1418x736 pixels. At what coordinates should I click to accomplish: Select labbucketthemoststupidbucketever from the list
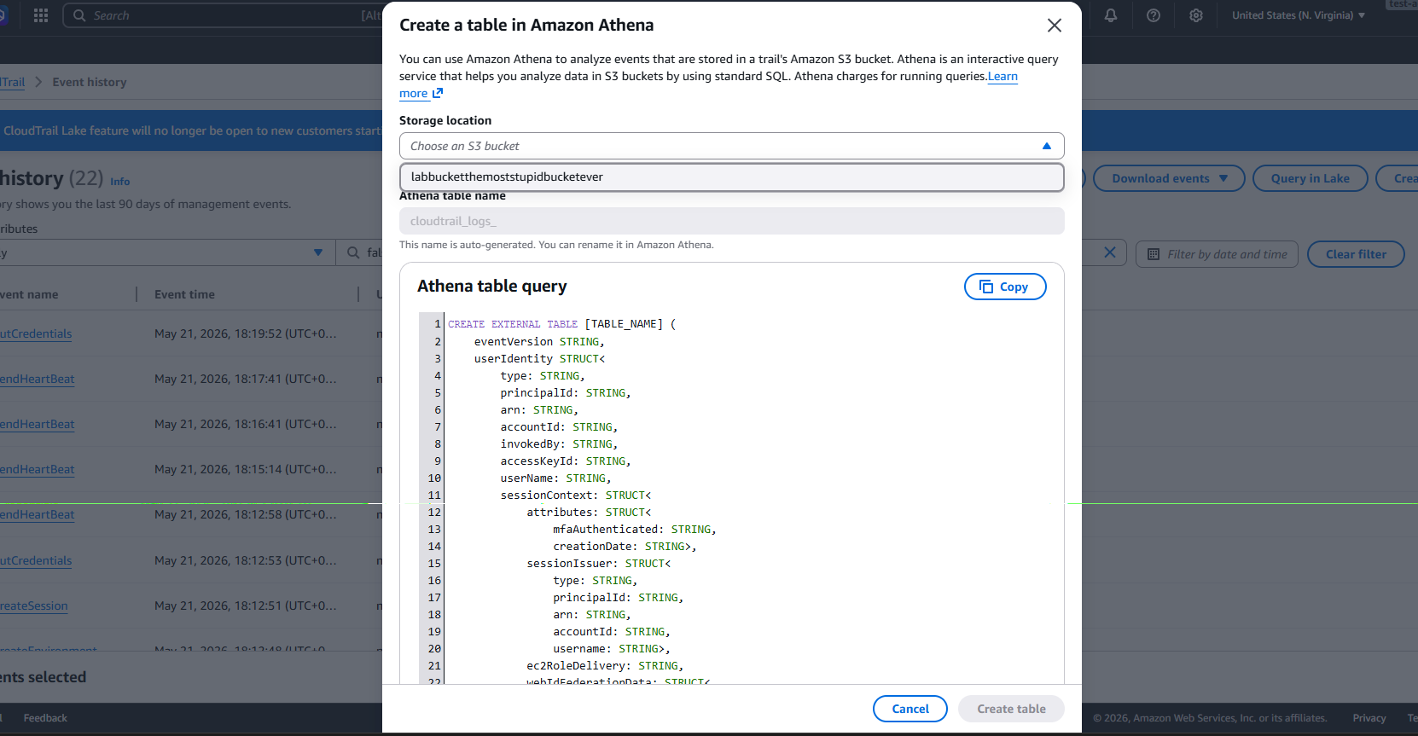click(732, 177)
